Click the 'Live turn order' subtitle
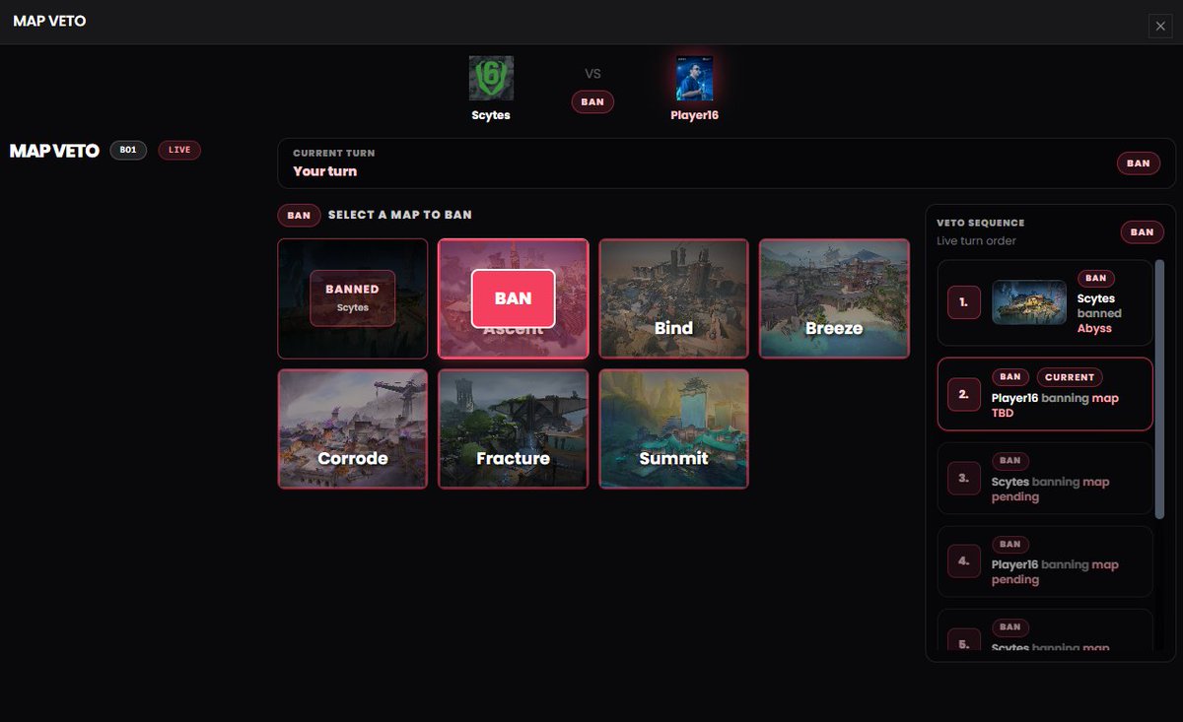1183x722 pixels. [x=976, y=241]
